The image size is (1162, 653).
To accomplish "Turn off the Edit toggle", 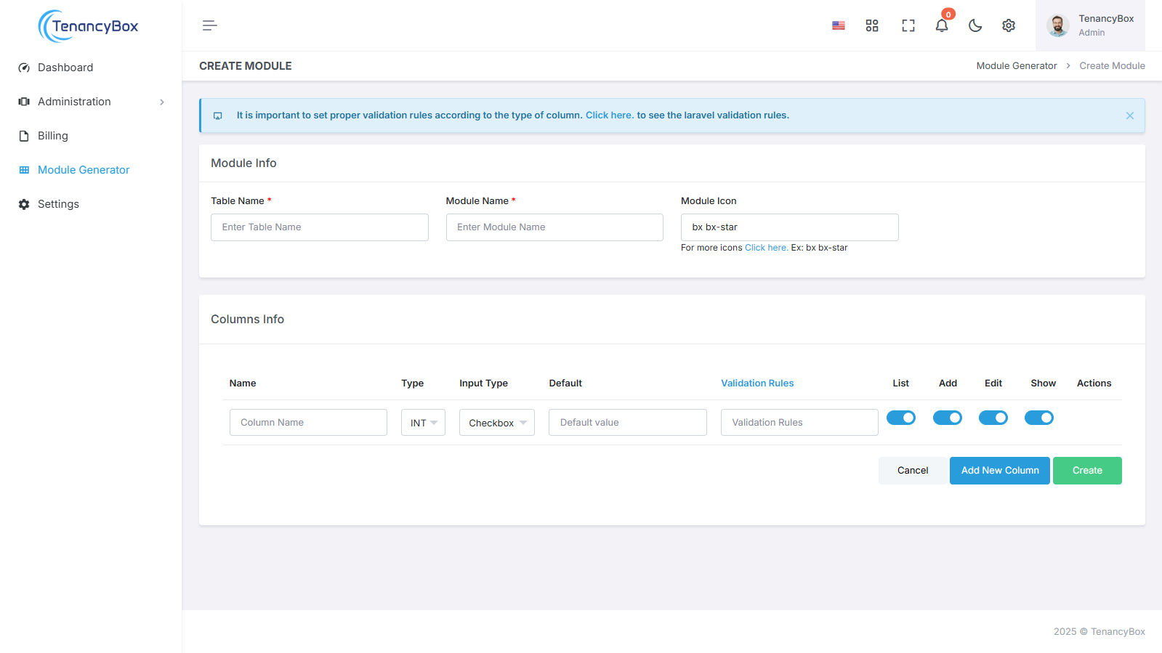I will (993, 418).
